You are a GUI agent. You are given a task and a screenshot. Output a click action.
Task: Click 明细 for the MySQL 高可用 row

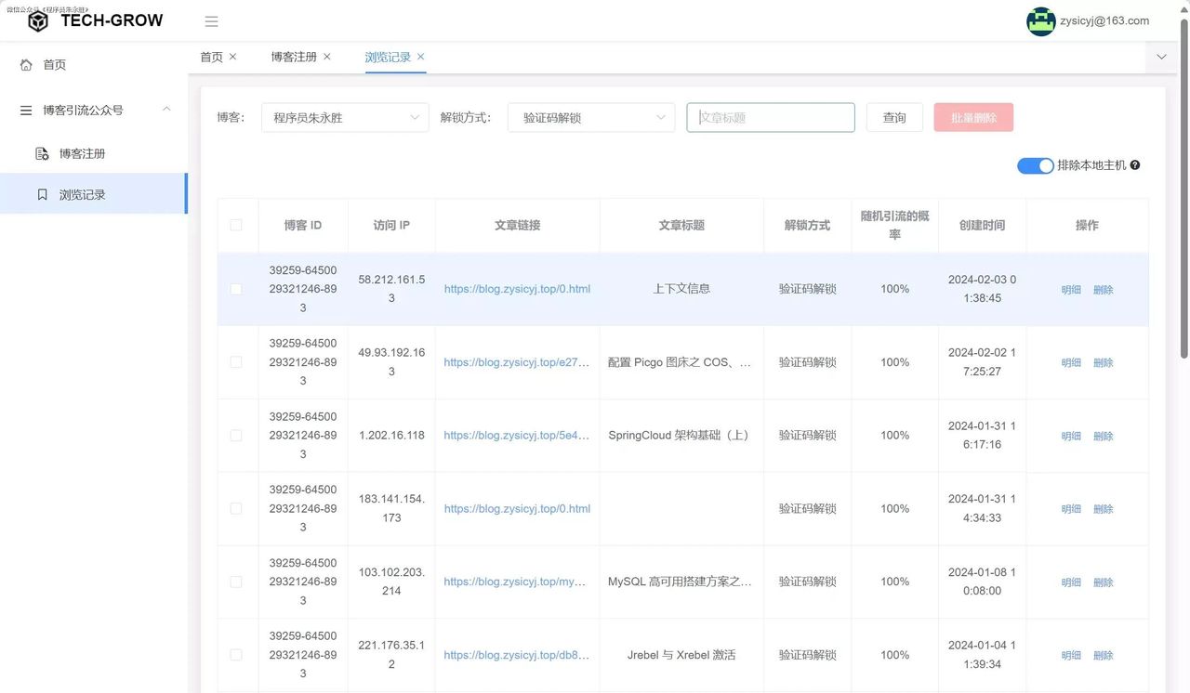[1071, 582]
